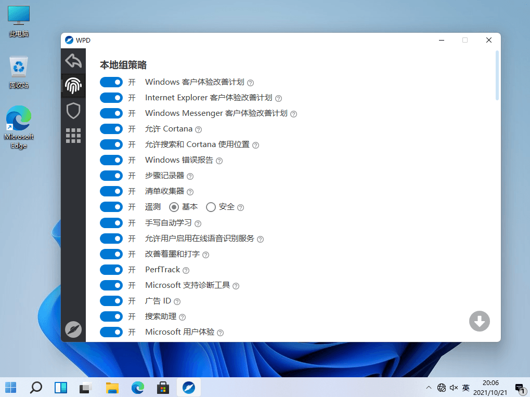Click the WPD taskbar icon
530x397 pixels.
click(189, 388)
